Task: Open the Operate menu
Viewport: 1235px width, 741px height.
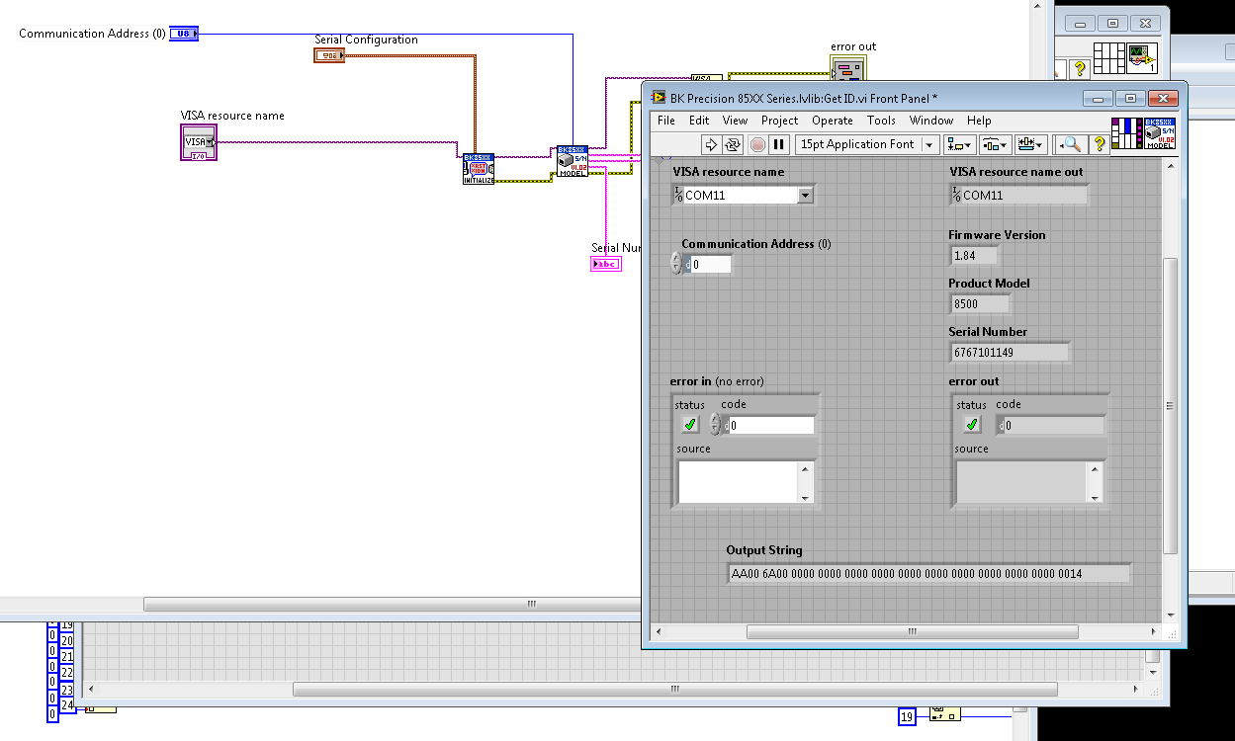Action: (x=832, y=120)
